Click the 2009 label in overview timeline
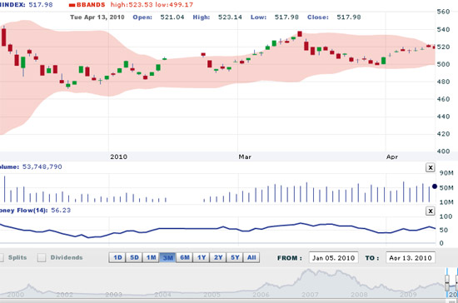Viewport: 458px width, 303px height. pos(408,294)
